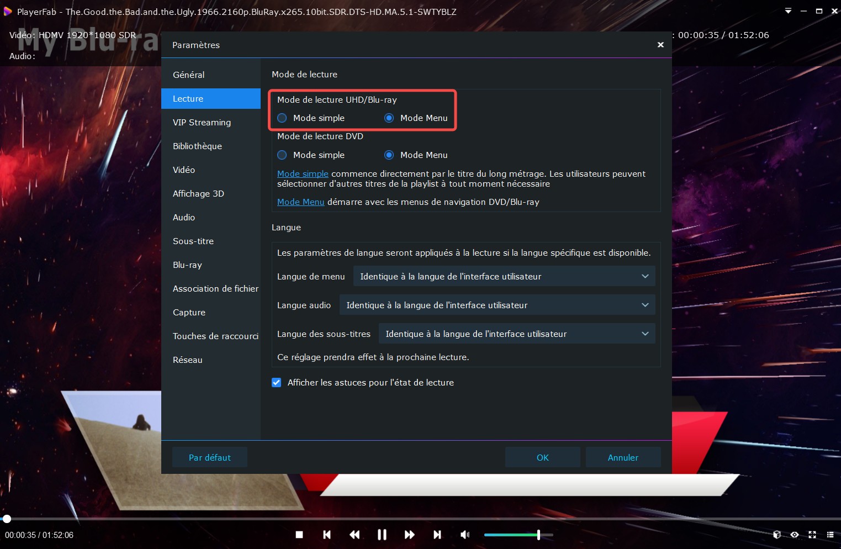Screen dimensions: 841x549
Task: Uncheck Afficher les astuces pour l'état de lecture
Action: tap(276, 382)
